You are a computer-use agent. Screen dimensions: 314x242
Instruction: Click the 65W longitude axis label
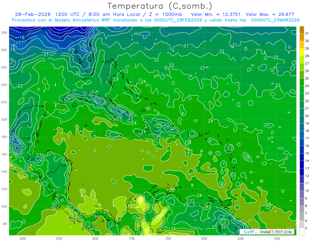click(204, 238)
